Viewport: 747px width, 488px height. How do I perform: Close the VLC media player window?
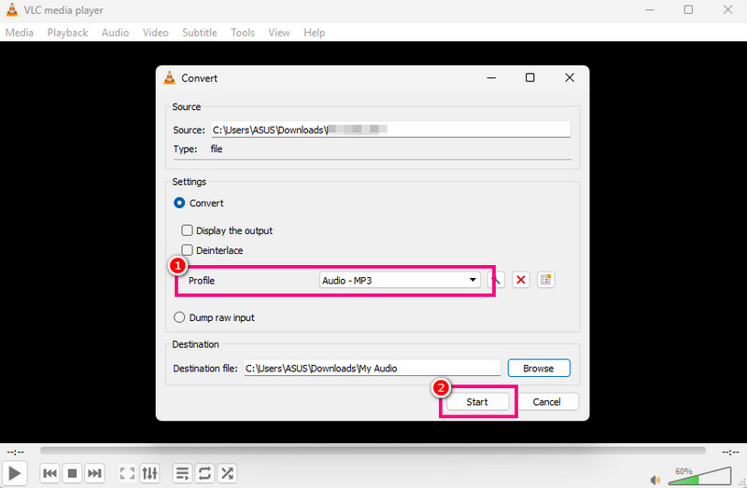point(727,9)
